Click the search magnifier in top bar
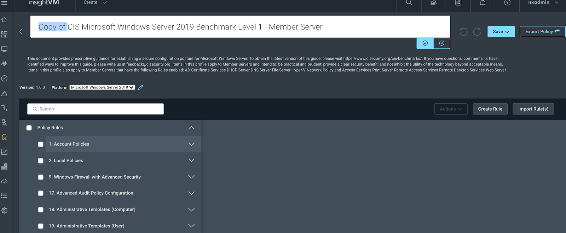Image resolution: width=566 pixels, height=233 pixels. [x=409, y=3]
